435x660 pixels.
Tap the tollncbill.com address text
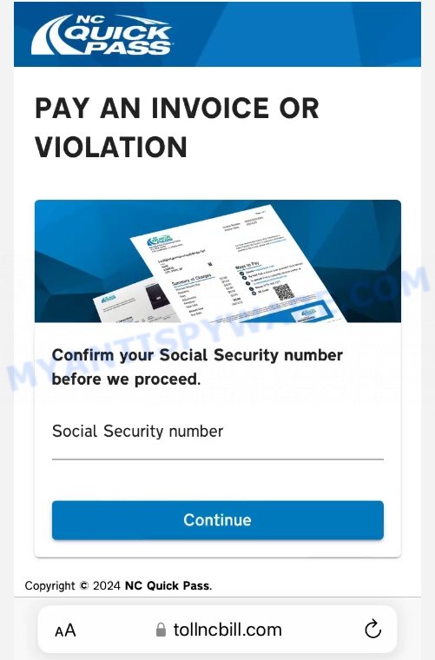(x=227, y=630)
